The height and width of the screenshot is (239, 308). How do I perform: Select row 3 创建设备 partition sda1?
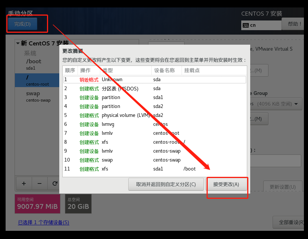click(155, 98)
